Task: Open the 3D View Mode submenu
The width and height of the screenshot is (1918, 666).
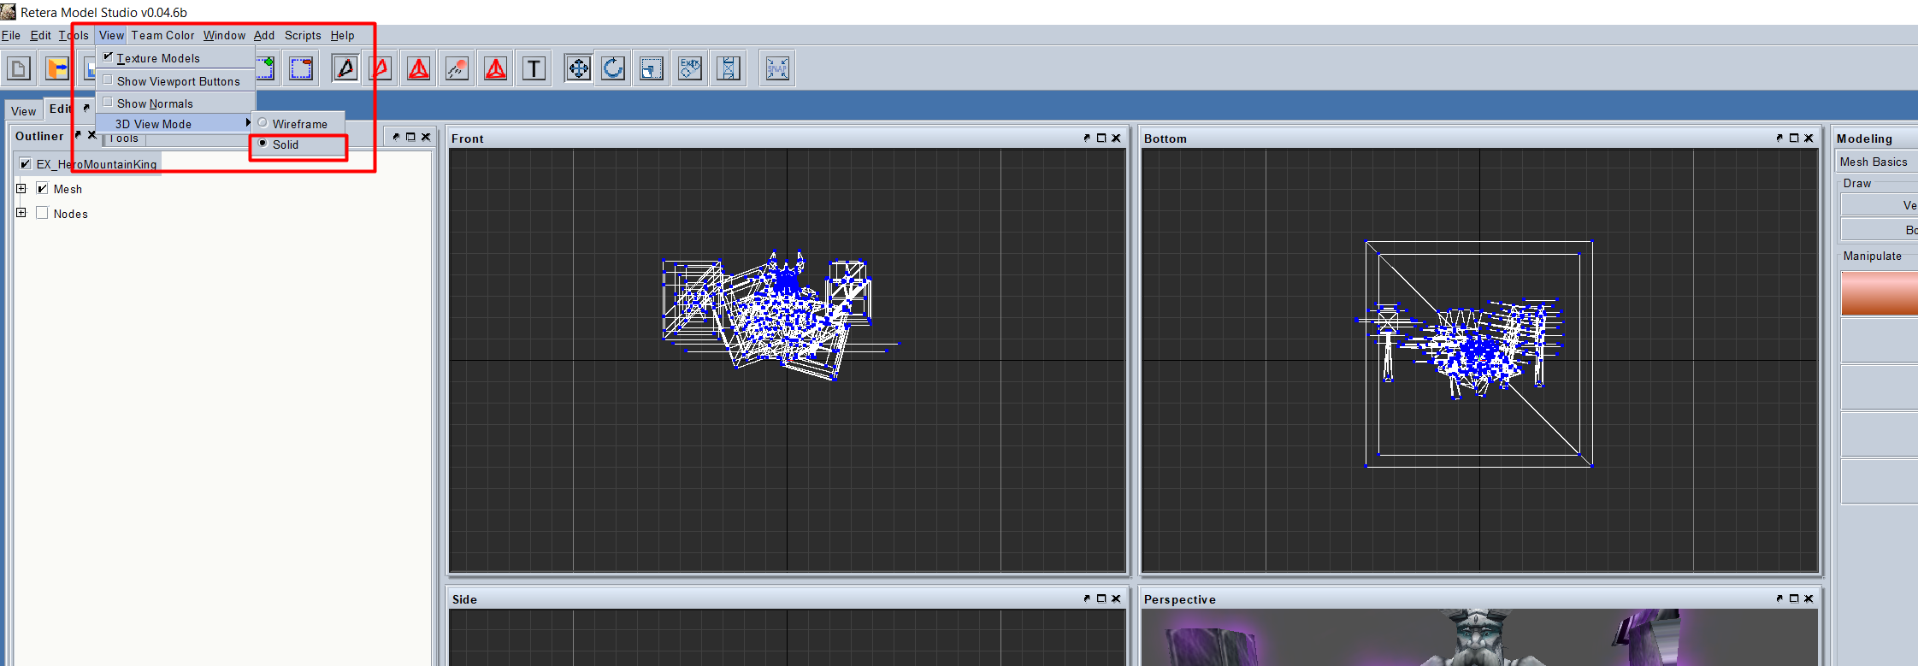Action: (175, 124)
